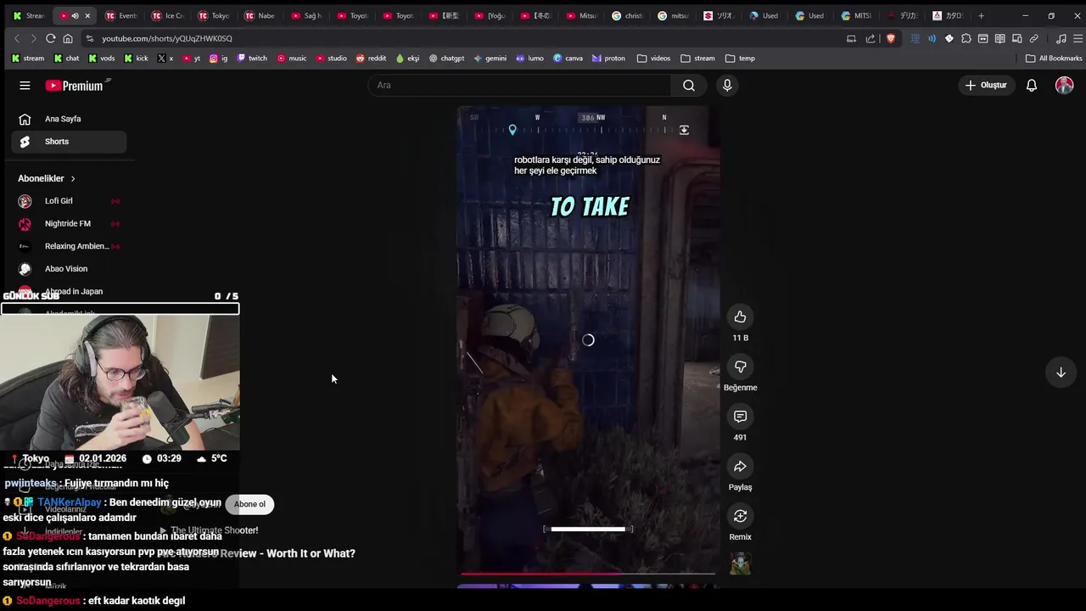Open the temp bookmark folder
1086x611 pixels.
click(x=741, y=59)
